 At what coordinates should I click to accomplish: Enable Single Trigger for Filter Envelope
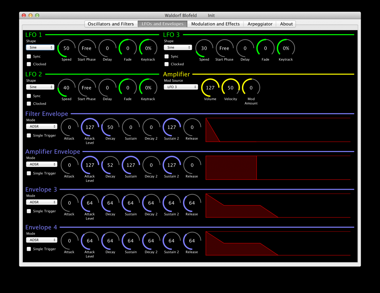(x=29, y=136)
